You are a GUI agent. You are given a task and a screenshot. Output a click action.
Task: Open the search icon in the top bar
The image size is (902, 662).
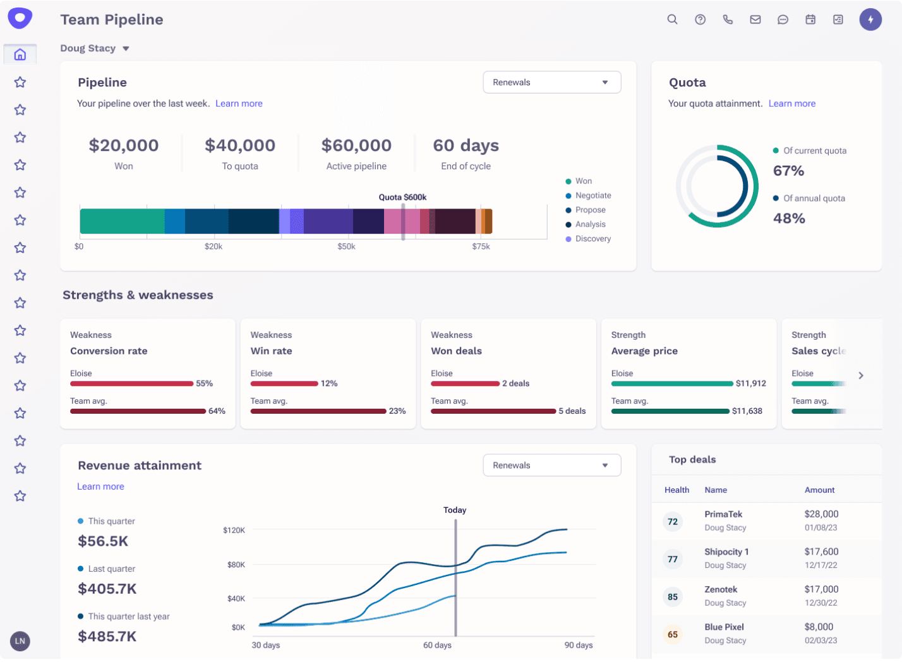tap(672, 20)
